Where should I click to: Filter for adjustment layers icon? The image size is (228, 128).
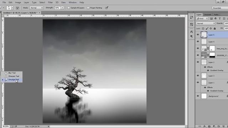point(216,18)
